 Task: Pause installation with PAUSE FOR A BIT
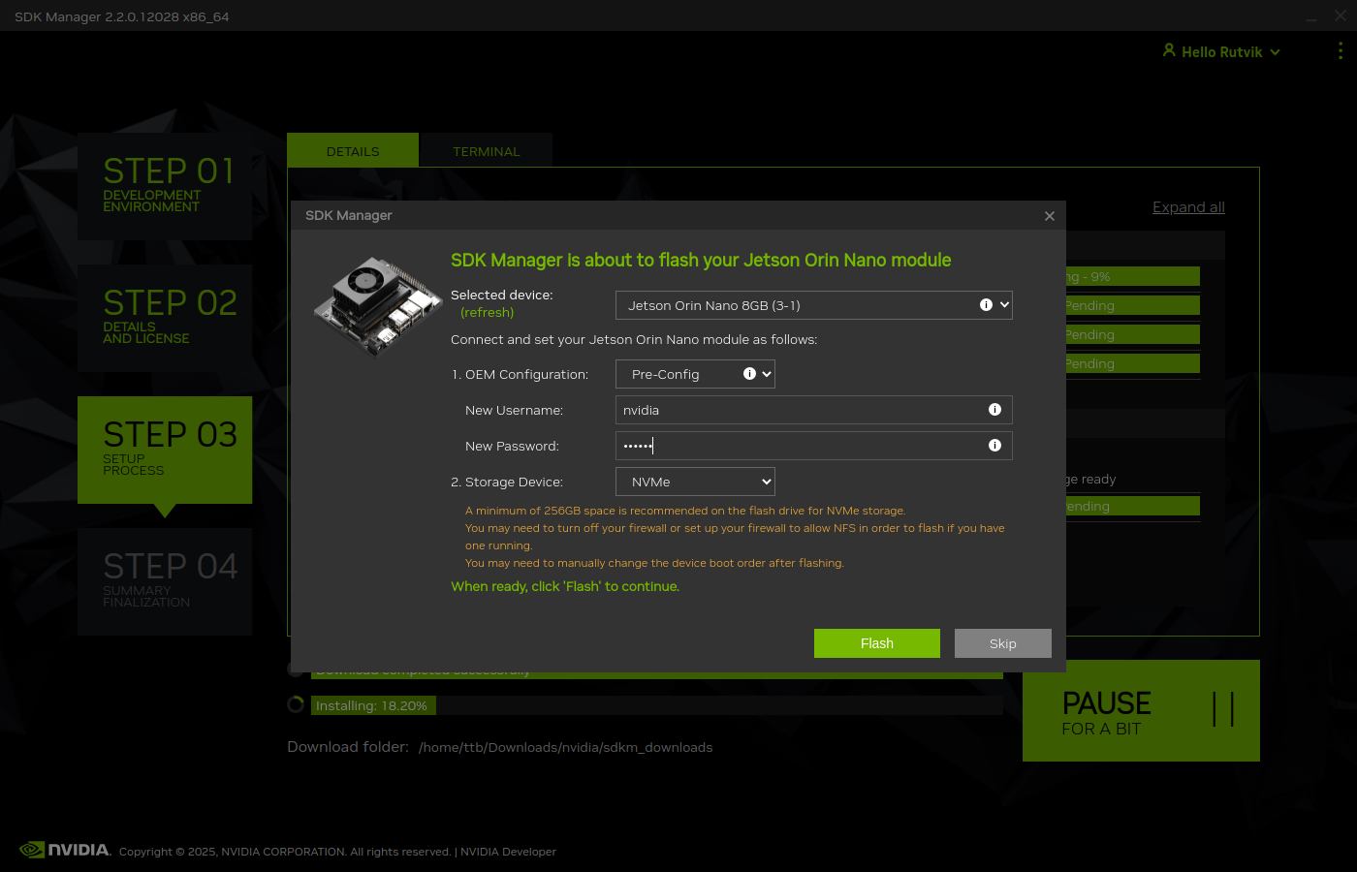[x=1141, y=711]
